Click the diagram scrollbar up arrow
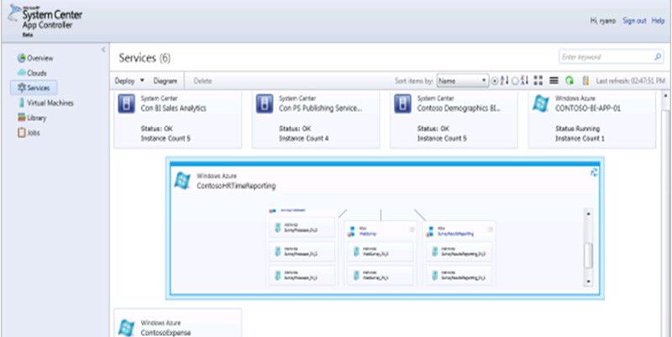This screenshot has width=672, height=337. pos(589,213)
